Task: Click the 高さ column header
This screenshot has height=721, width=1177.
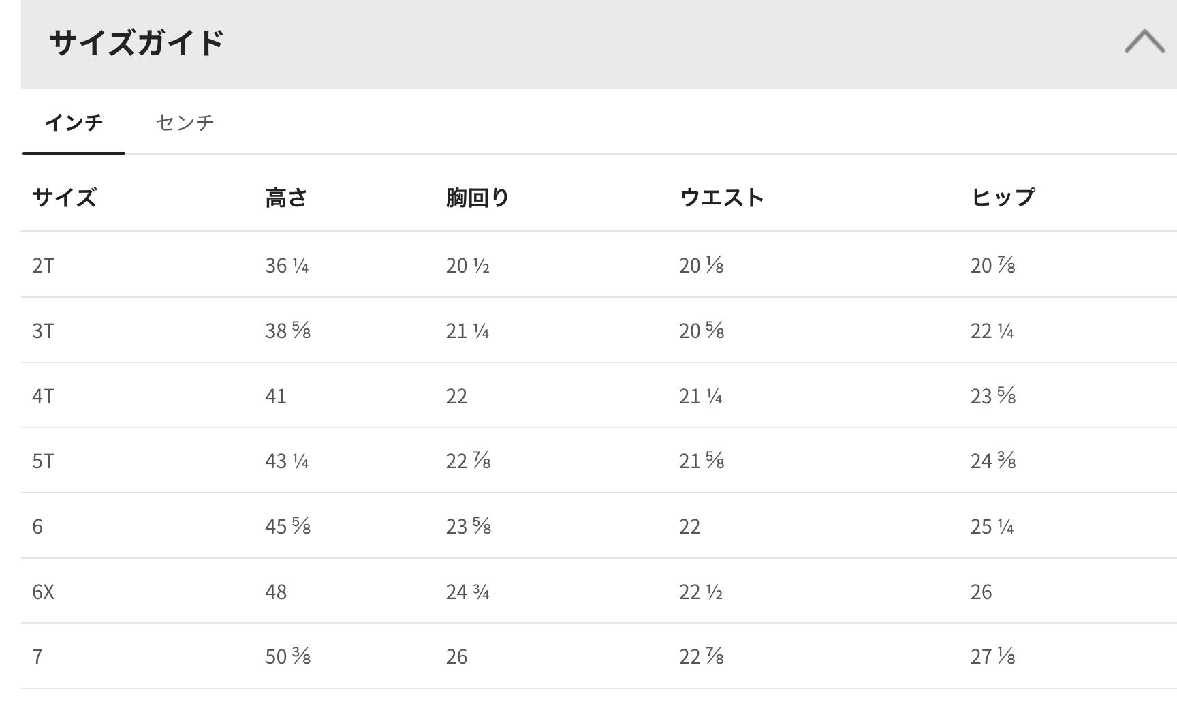Action: [286, 198]
